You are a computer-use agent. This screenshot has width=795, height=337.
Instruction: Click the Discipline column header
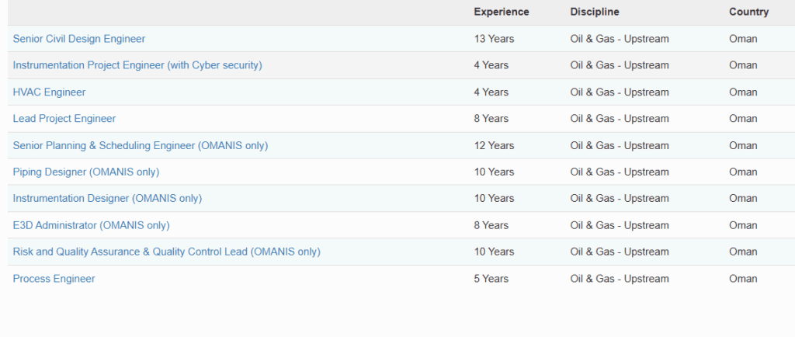[594, 12]
